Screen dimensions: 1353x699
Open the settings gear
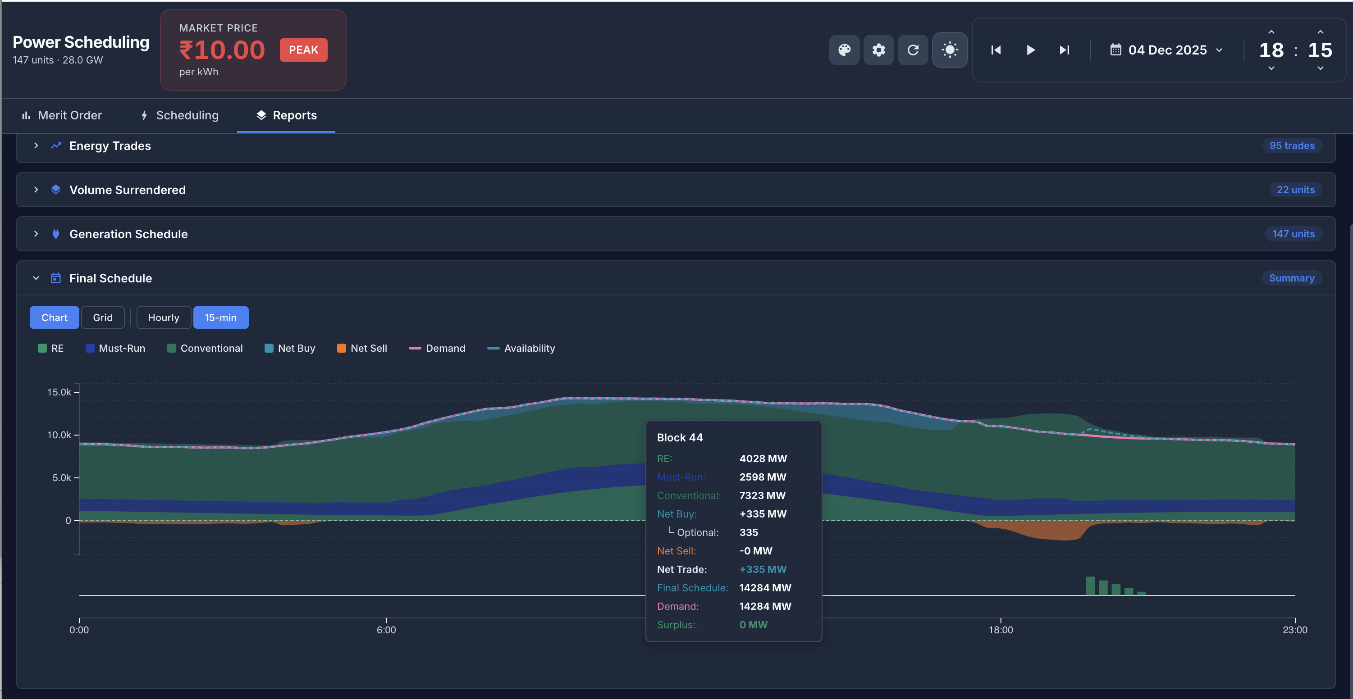878,50
